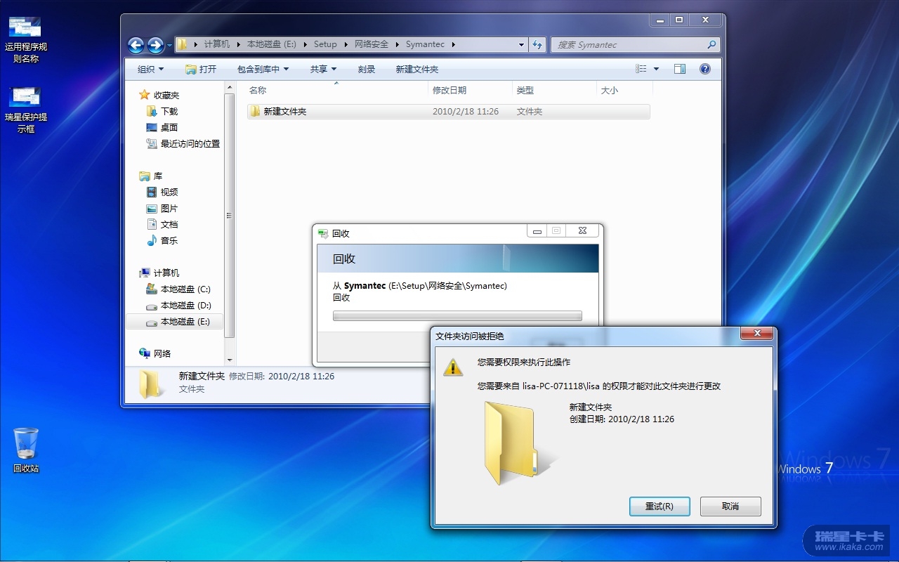
Task: Select the 新建文件夹 folder in the file list
Action: tap(448, 111)
